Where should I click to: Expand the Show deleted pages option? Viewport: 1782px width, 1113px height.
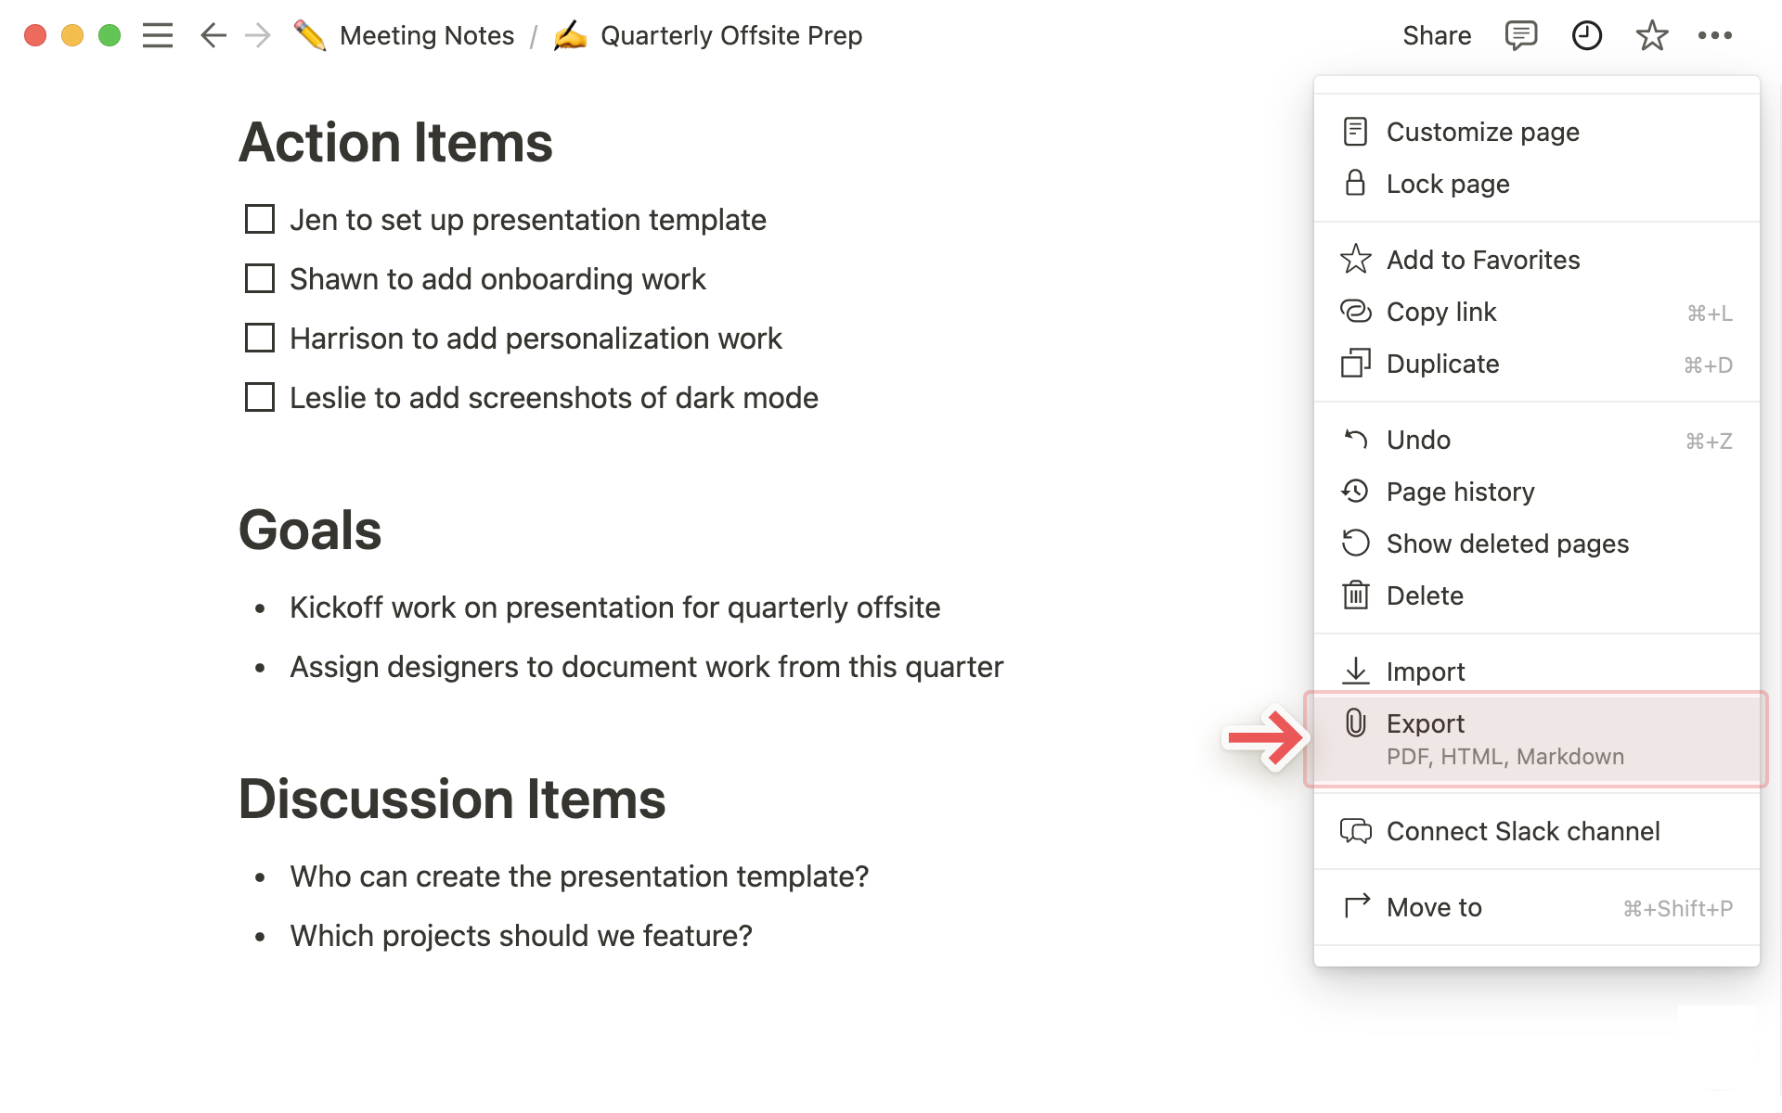[x=1507, y=543]
